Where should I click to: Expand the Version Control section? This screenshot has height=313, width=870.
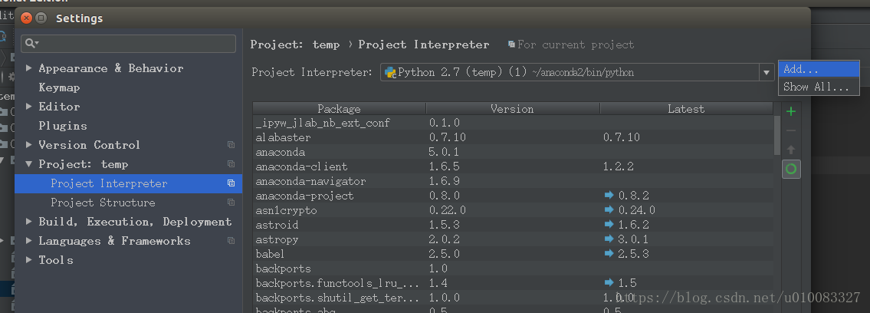pos(29,144)
